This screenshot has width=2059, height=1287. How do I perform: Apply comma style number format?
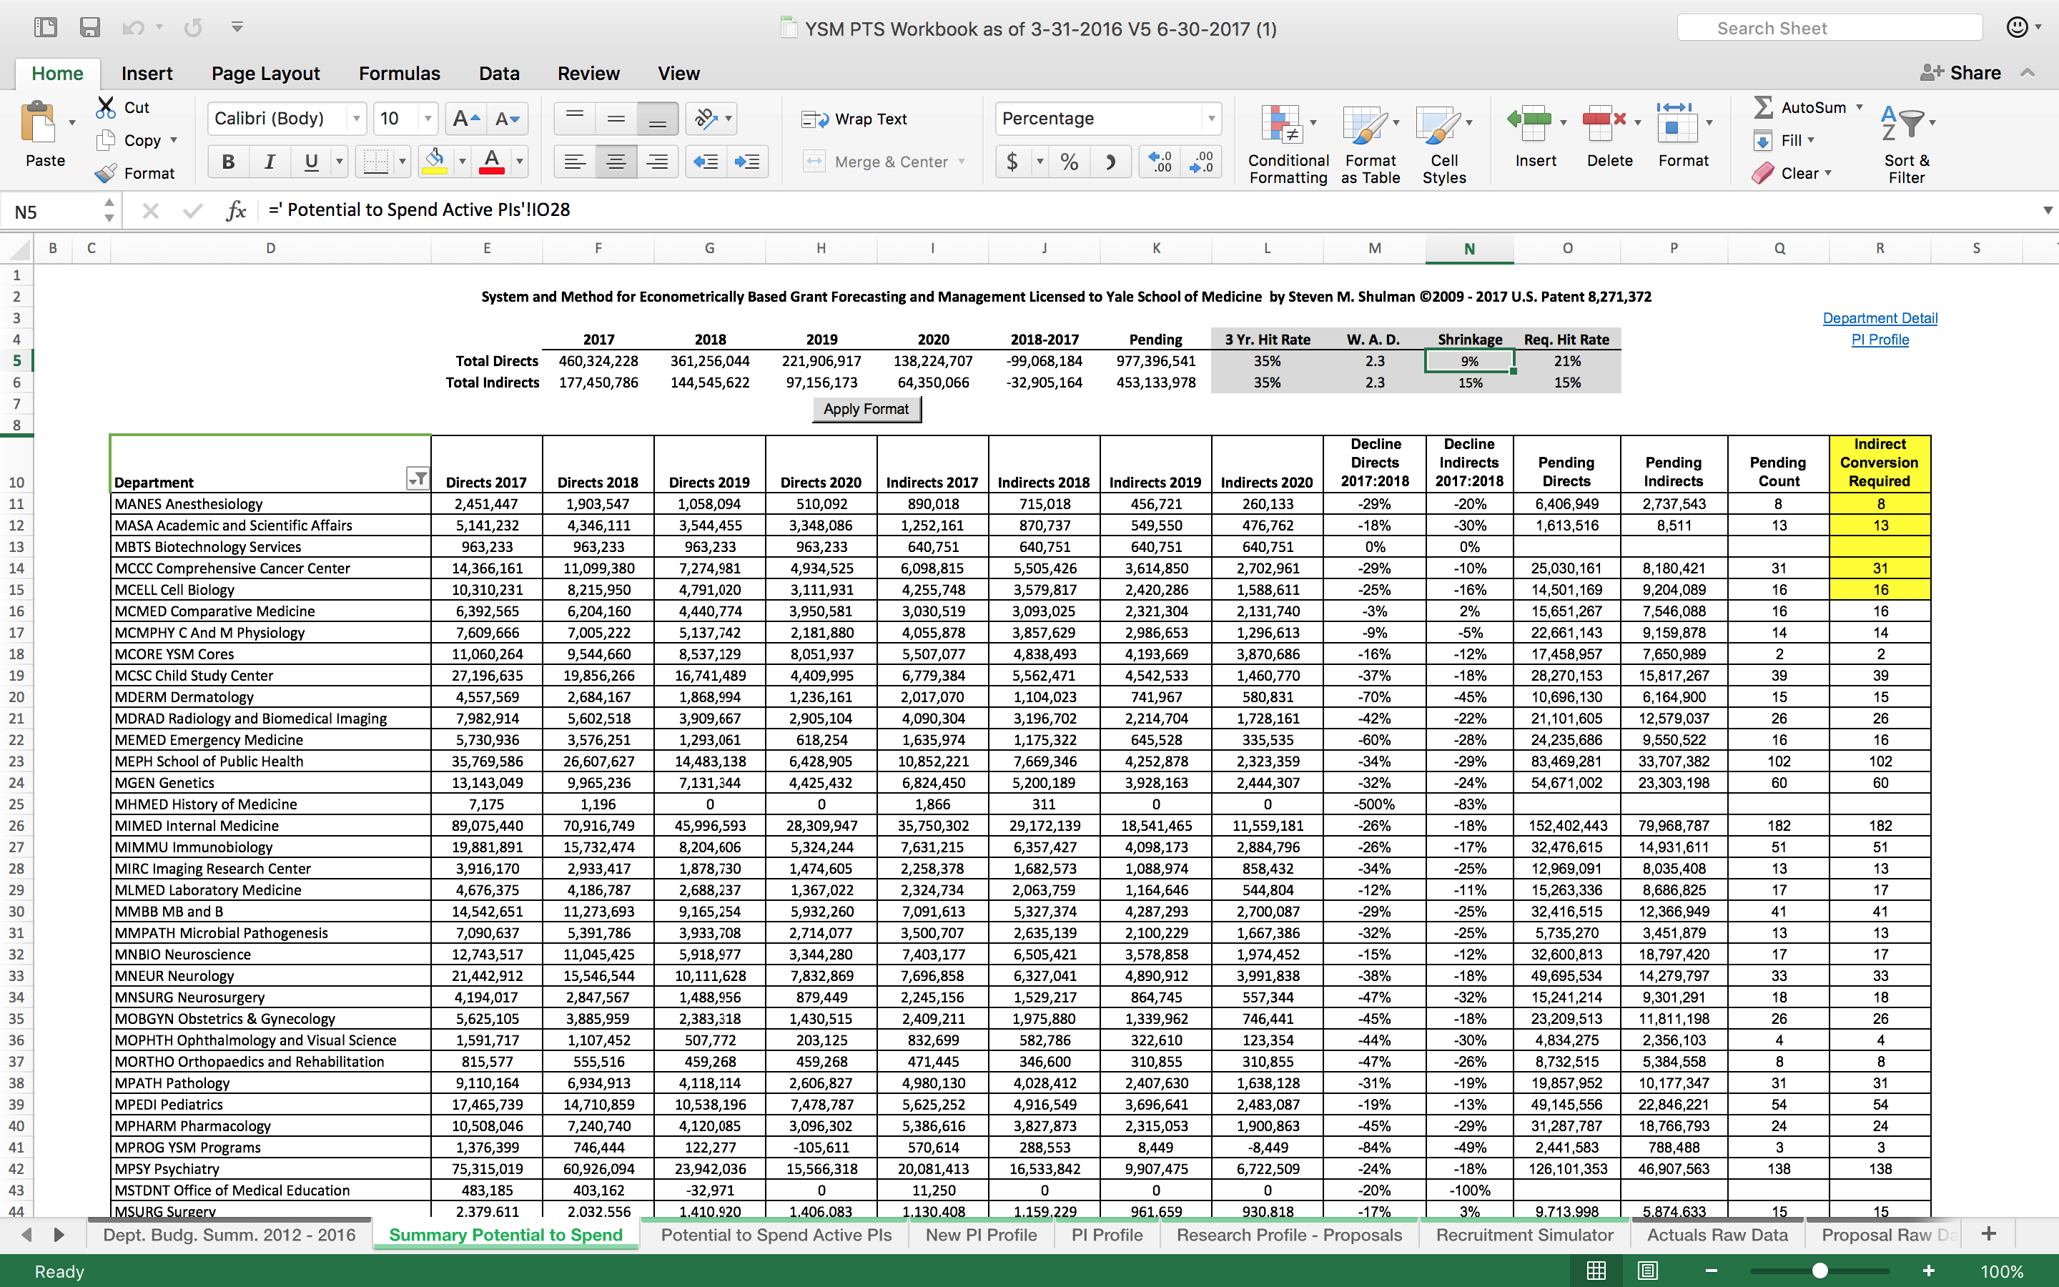tap(1110, 162)
